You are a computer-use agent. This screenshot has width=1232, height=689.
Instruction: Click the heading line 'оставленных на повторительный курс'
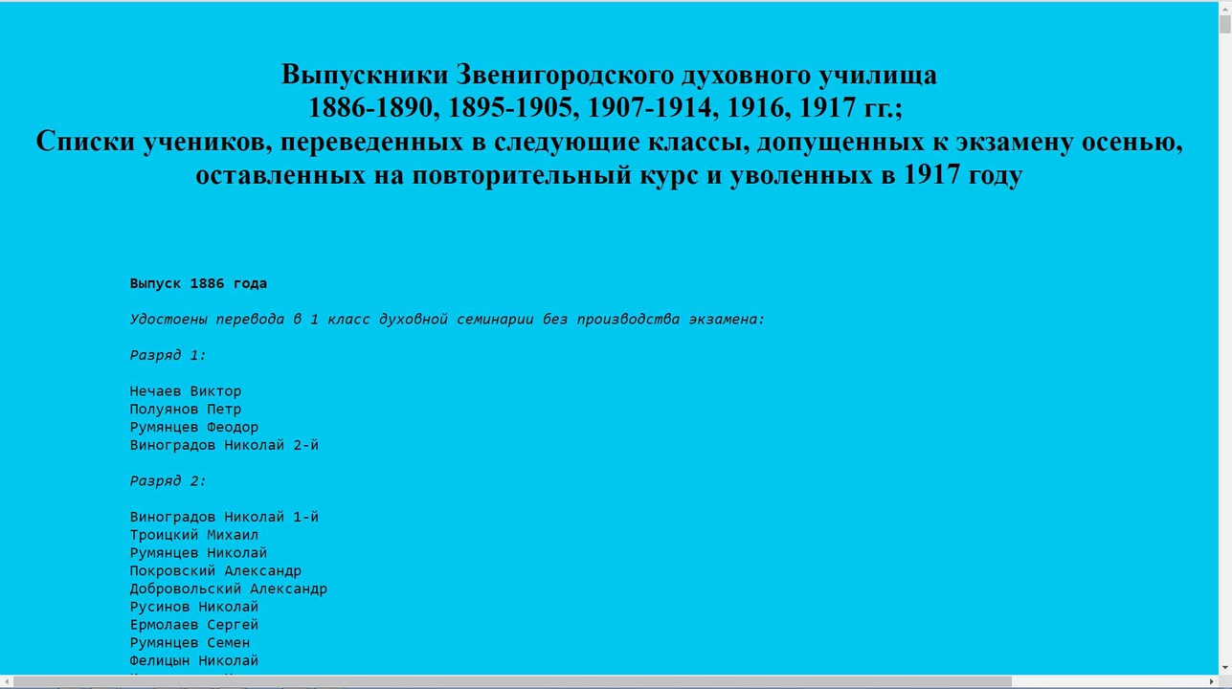[x=609, y=175]
